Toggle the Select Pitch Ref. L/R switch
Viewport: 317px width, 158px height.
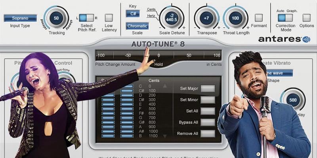(86, 18)
